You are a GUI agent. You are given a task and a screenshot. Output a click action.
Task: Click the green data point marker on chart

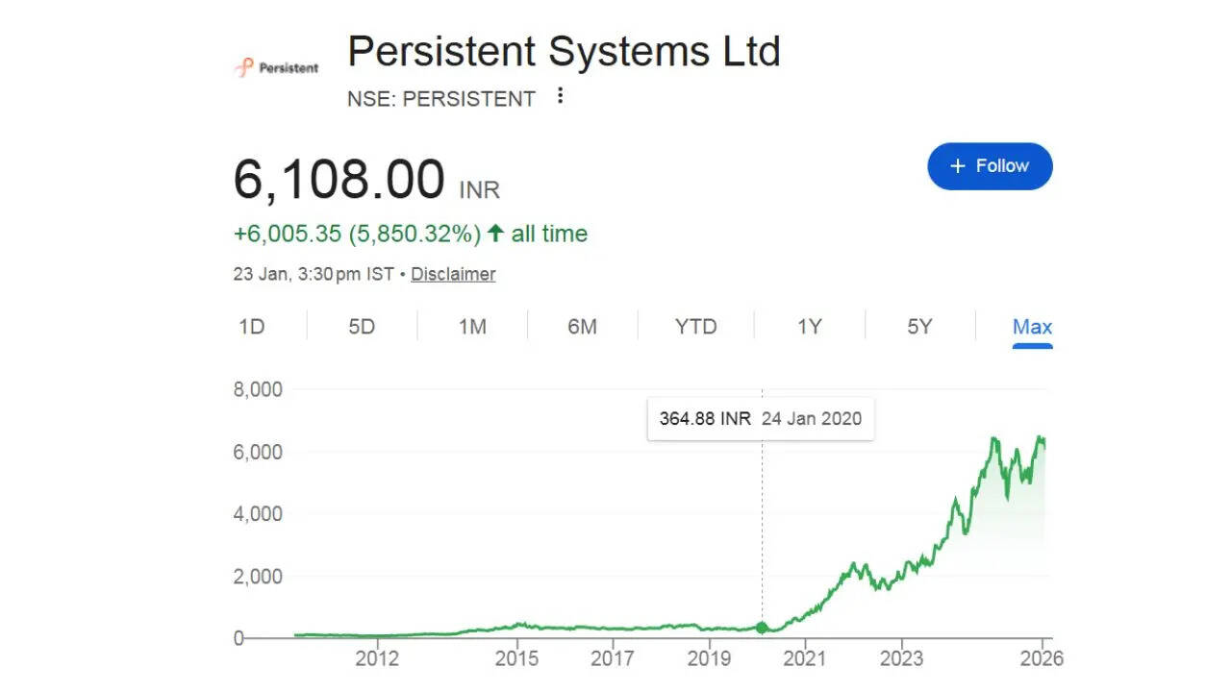pos(763,628)
